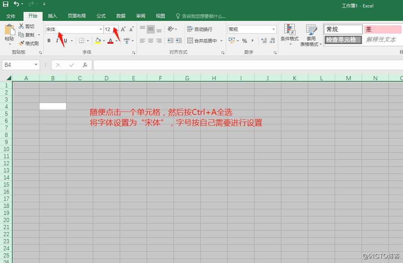This screenshot has width=403, height=263.
Task: Open the Copy dropdown arrow
Action: [x=39, y=35]
